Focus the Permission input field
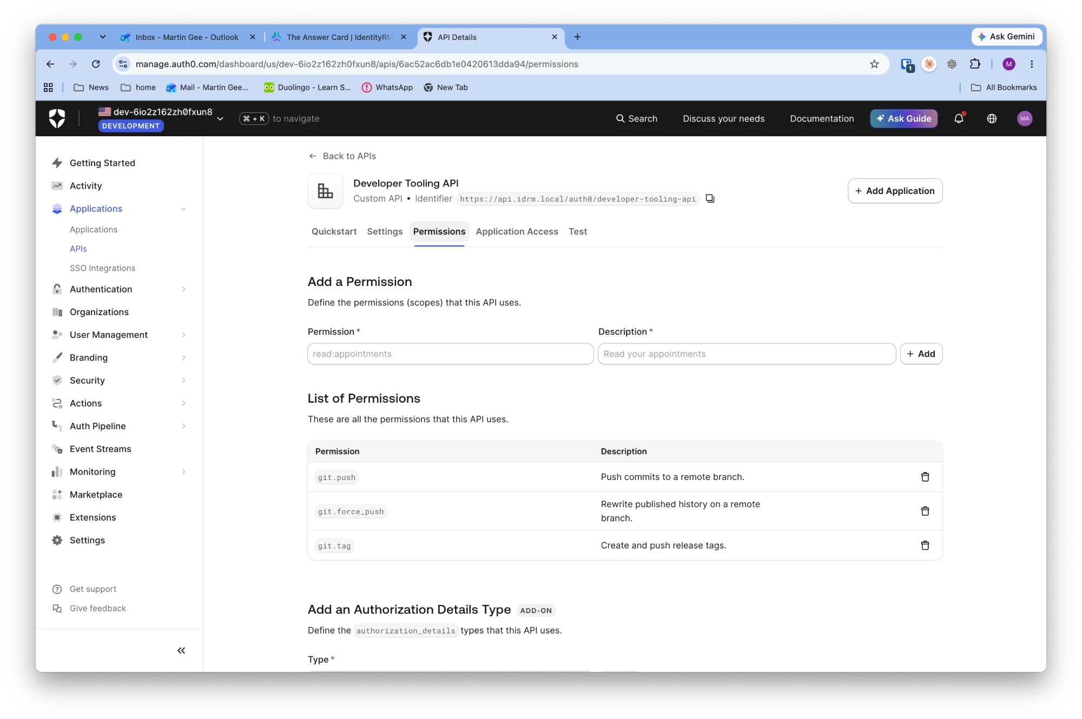This screenshot has height=719, width=1082. click(450, 354)
